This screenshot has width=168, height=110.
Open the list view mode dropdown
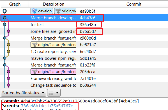54,93
